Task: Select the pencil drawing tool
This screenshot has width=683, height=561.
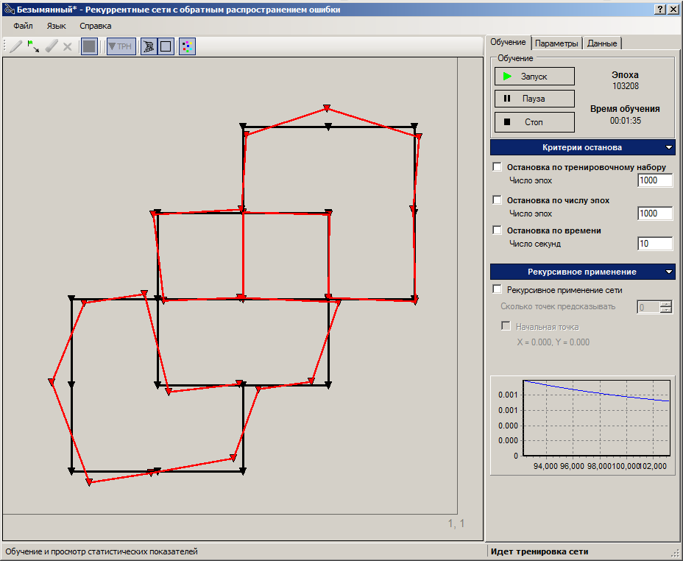Action: point(16,46)
